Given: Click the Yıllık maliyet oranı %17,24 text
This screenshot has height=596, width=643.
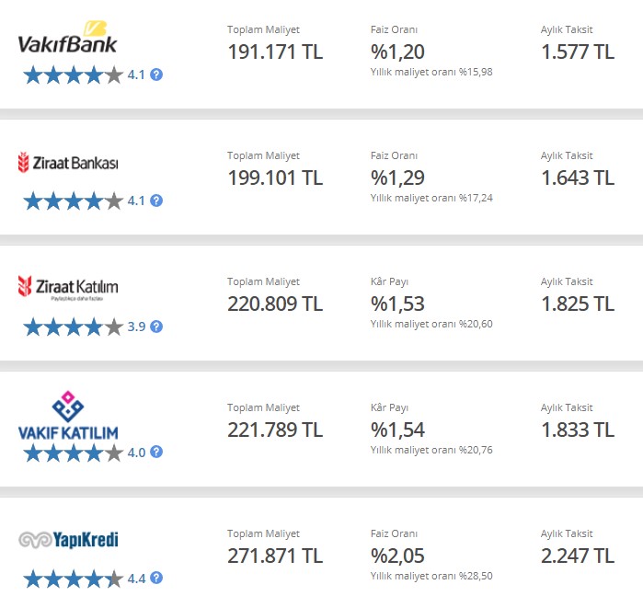Looking at the screenshot, I should [x=431, y=198].
